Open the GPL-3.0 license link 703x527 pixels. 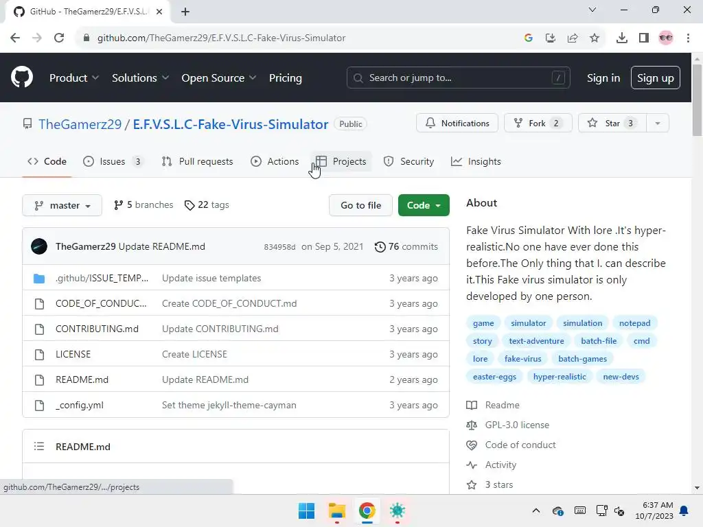(x=517, y=425)
